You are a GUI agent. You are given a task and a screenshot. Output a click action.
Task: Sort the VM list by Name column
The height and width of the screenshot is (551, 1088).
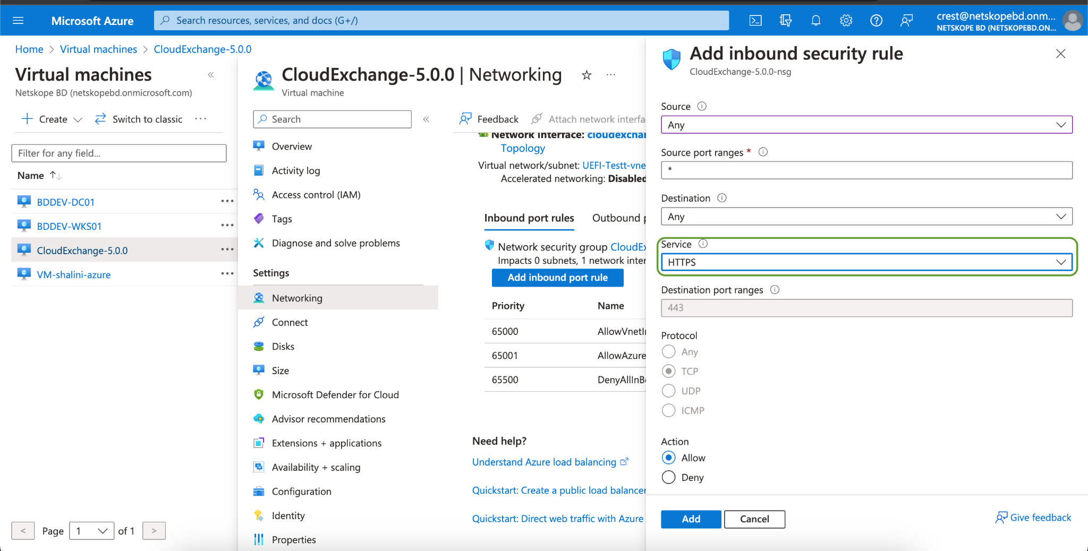(x=40, y=176)
